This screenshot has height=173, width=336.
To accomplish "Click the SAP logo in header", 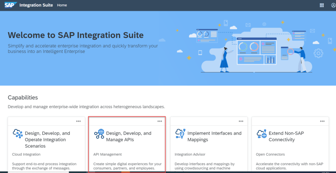I will 10,5.
